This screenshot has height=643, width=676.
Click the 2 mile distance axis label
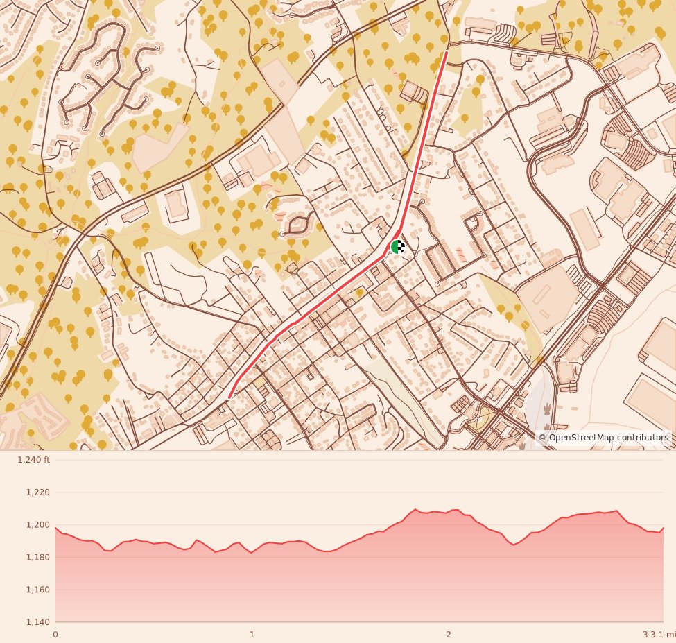449,635
